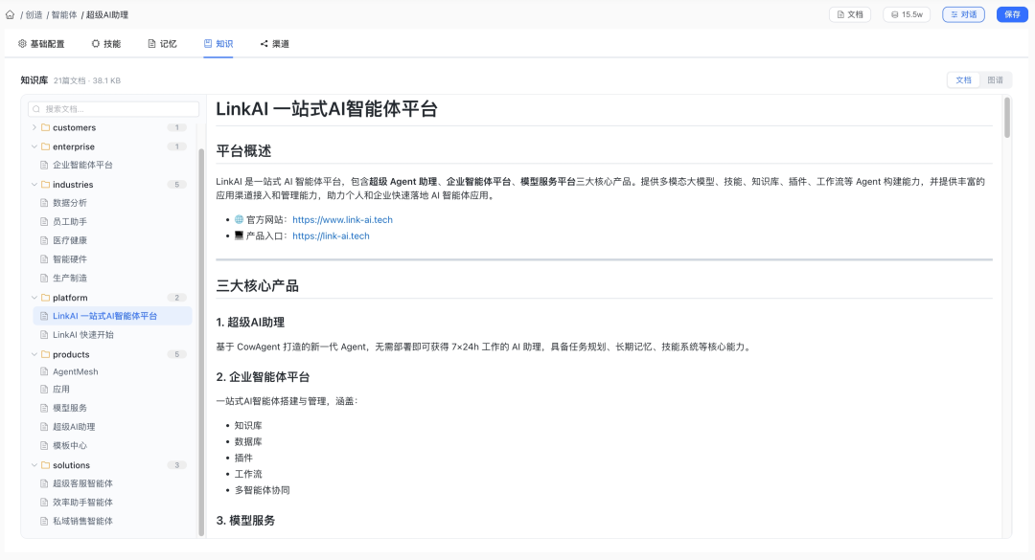Expand the customers folder chevron

click(34, 127)
